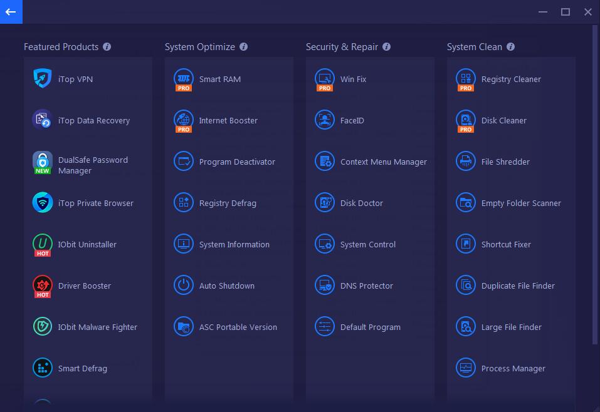The width and height of the screenshot is (600, 412).
Task: Open System Information icon
Action: [x=184, y=244]
